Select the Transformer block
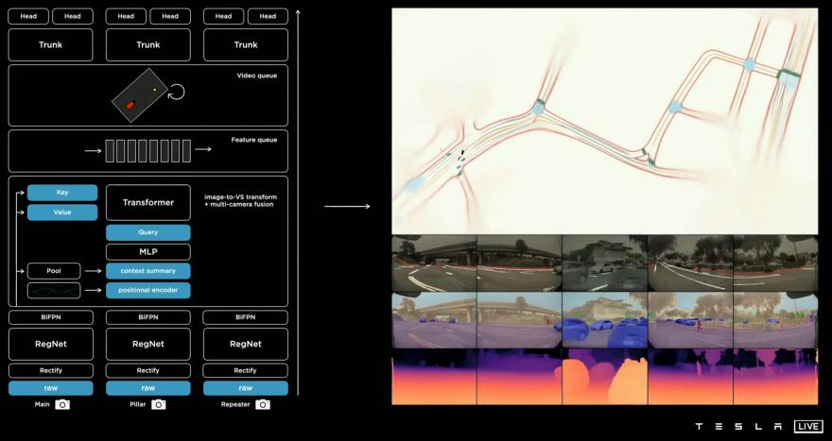The height and width of the screenshot is (441, 832). [x=148, y=202]
